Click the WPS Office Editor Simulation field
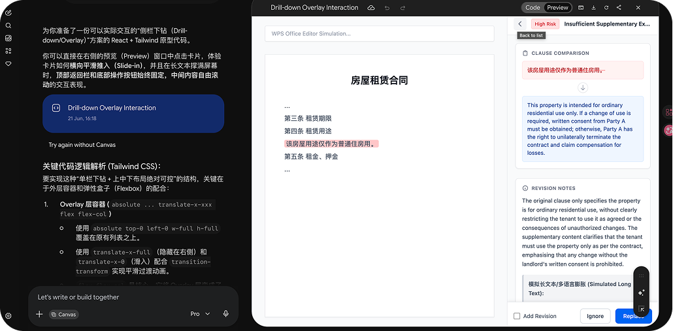This screenshot has height=331, width=673. point(380,33)
